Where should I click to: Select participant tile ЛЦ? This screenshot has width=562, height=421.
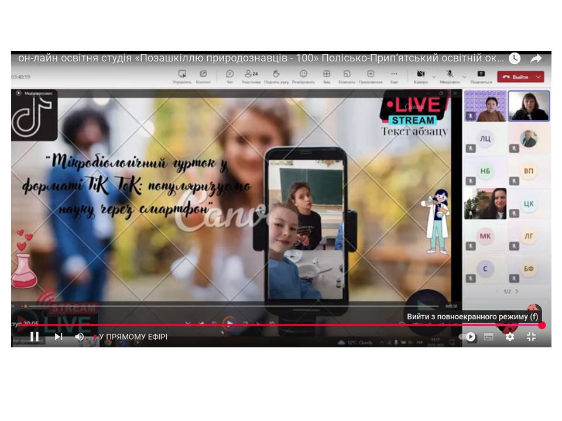[x=485, y=139]
